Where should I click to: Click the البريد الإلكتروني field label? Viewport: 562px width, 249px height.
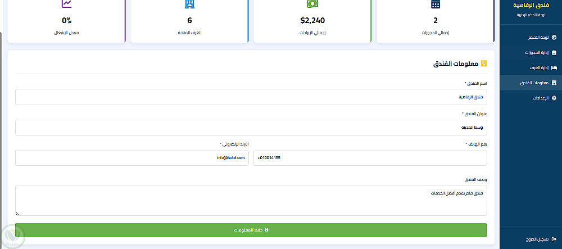[234, 144]
